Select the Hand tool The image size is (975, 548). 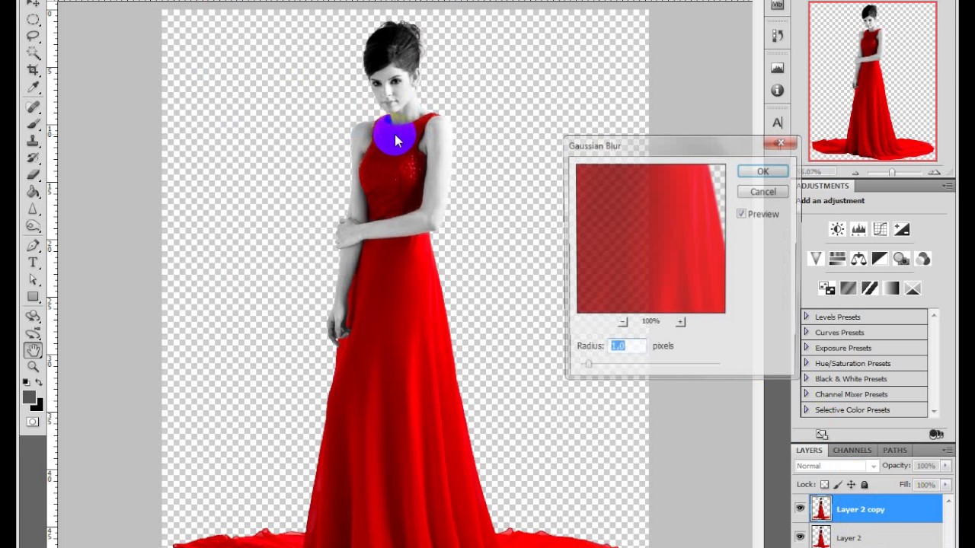pyautogui.click(x=33, y=350)
